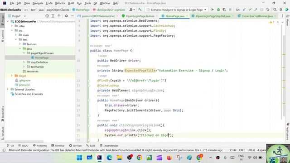Open Bookmarks side tool window

pos(2,114)
